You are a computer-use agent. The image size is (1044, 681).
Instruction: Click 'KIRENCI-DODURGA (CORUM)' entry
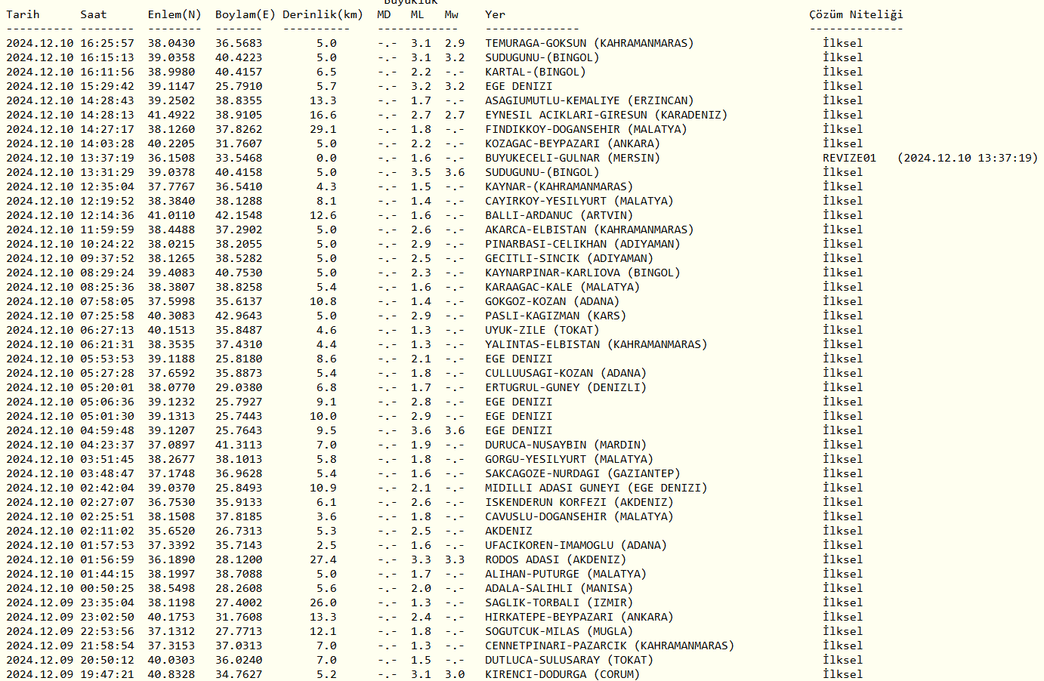(x=562, y=674)
